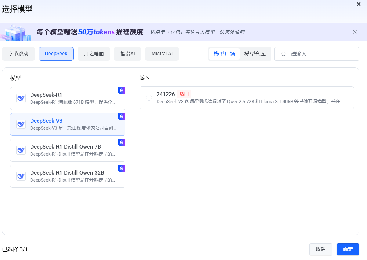Screen dimensions: 367x260
Task: Click the free badge on Distill-Qwen-7B card
Action: click(x=122, y=142)
